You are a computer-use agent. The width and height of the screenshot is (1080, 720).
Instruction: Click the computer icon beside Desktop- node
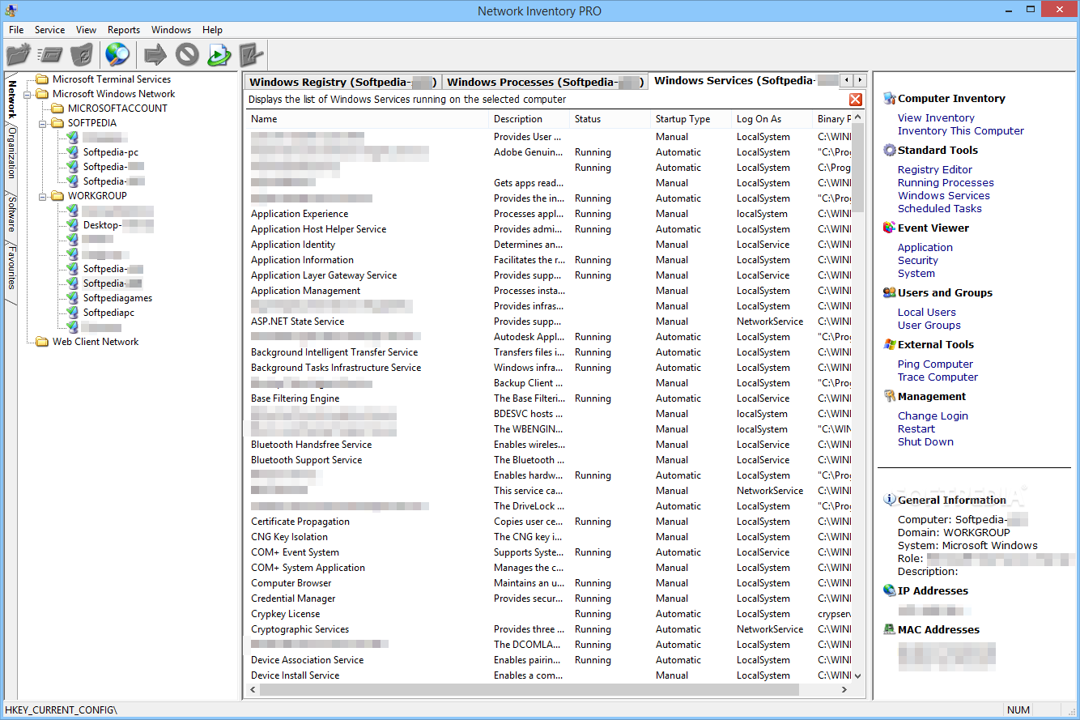[72, 225]
